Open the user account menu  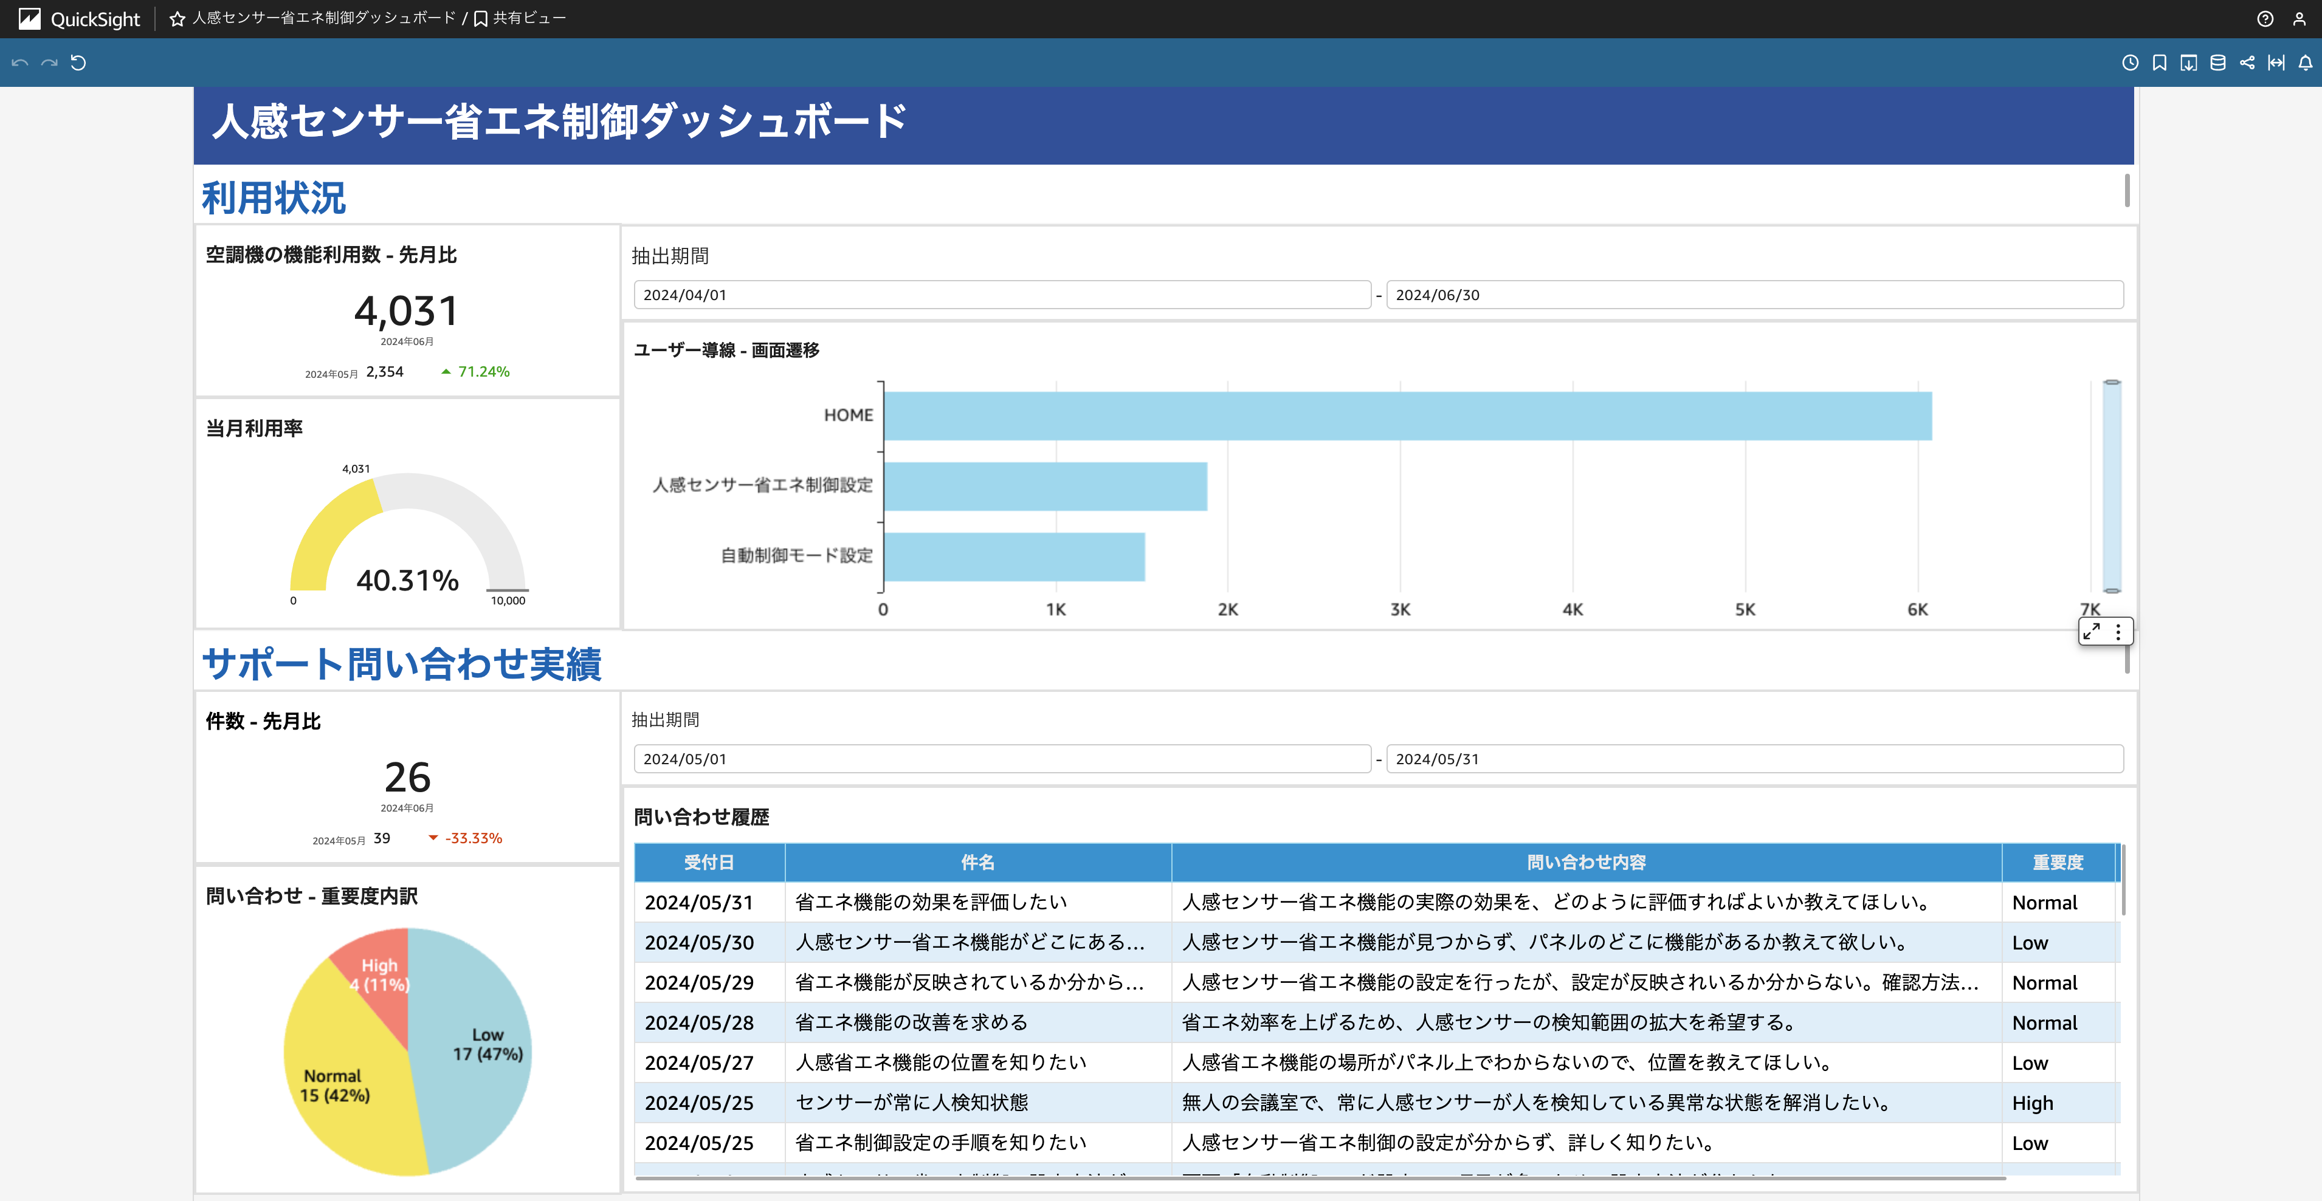pyautogui.click(x=2300, y=19)
